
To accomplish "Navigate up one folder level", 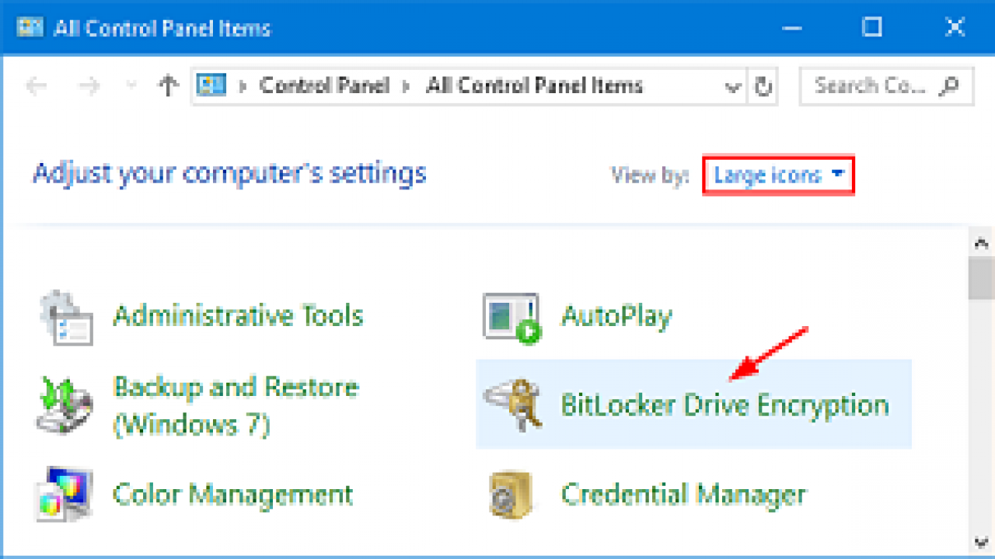I will pyautogui.click(x=167, y=85).
